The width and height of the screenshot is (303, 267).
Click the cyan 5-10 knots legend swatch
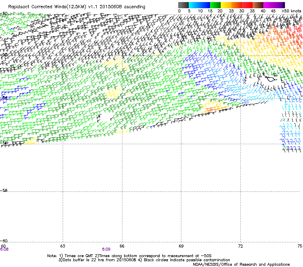[x=194, y=5]
